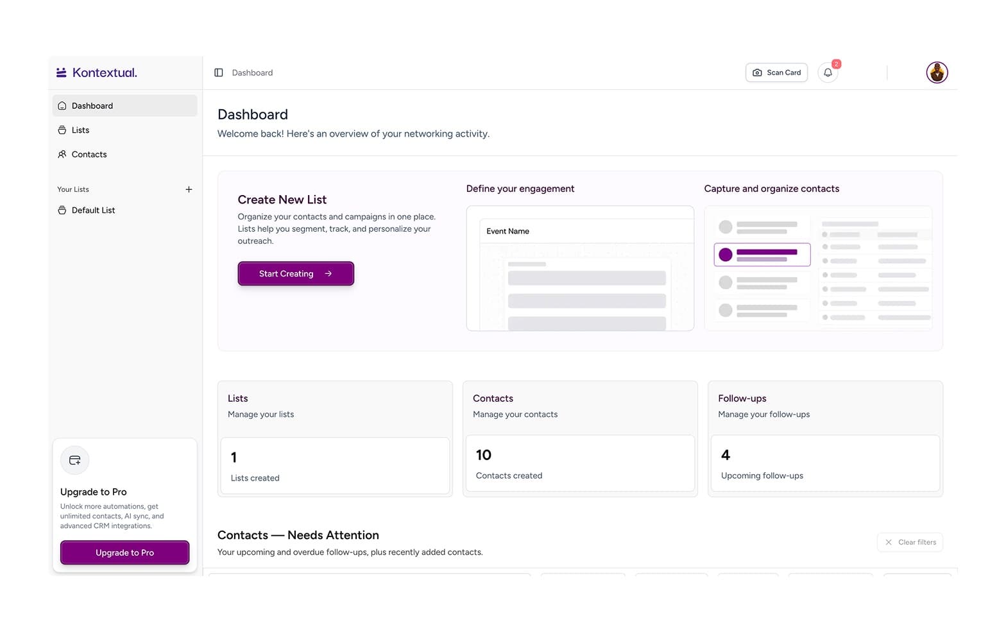Viewport: 1006px width, 632px height.
Task: Click the notification count badge
Action: click(836, 64)
